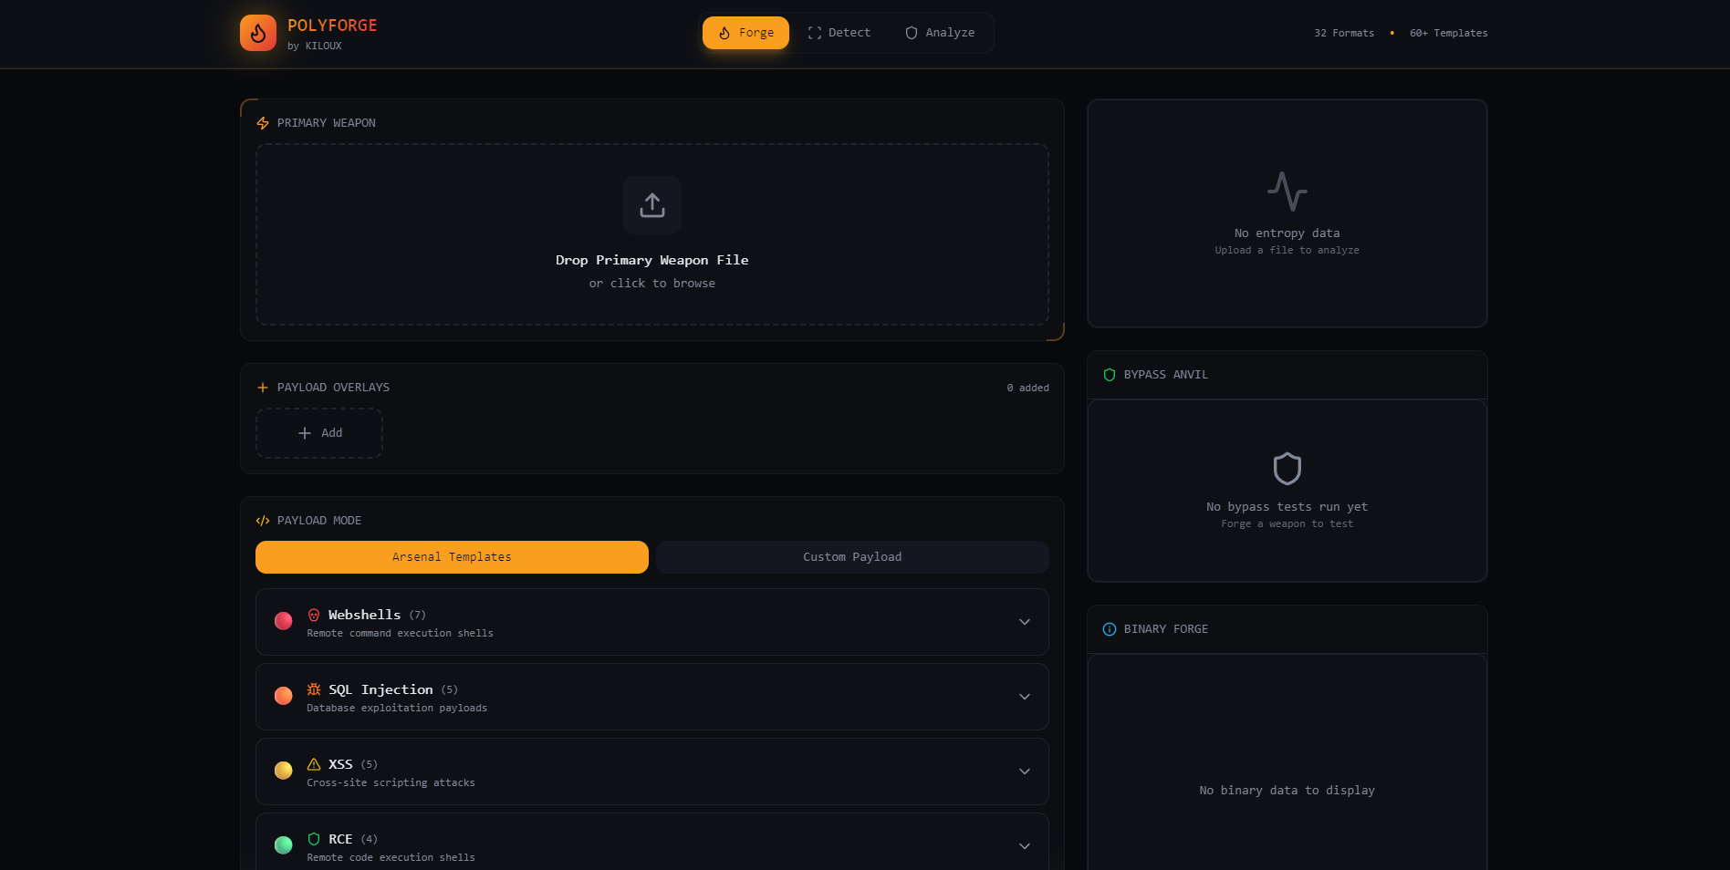Click the red swatch beside Webshells
This screenshot has height=870, width=1730.
(283, 621)
